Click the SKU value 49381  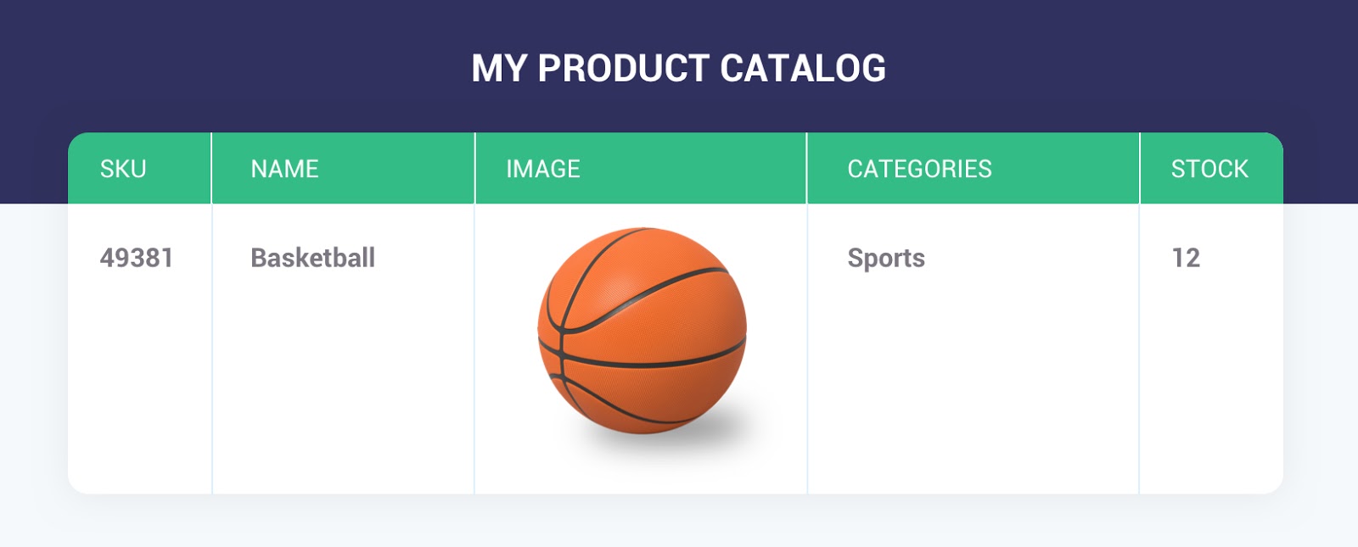pyautogui.click(x=137, y=258)
